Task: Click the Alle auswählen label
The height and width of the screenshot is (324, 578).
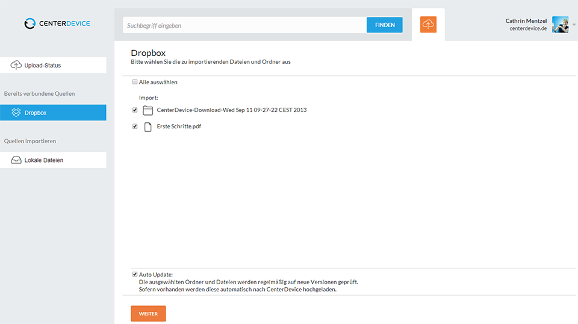Action: click(x=158, y=82)
